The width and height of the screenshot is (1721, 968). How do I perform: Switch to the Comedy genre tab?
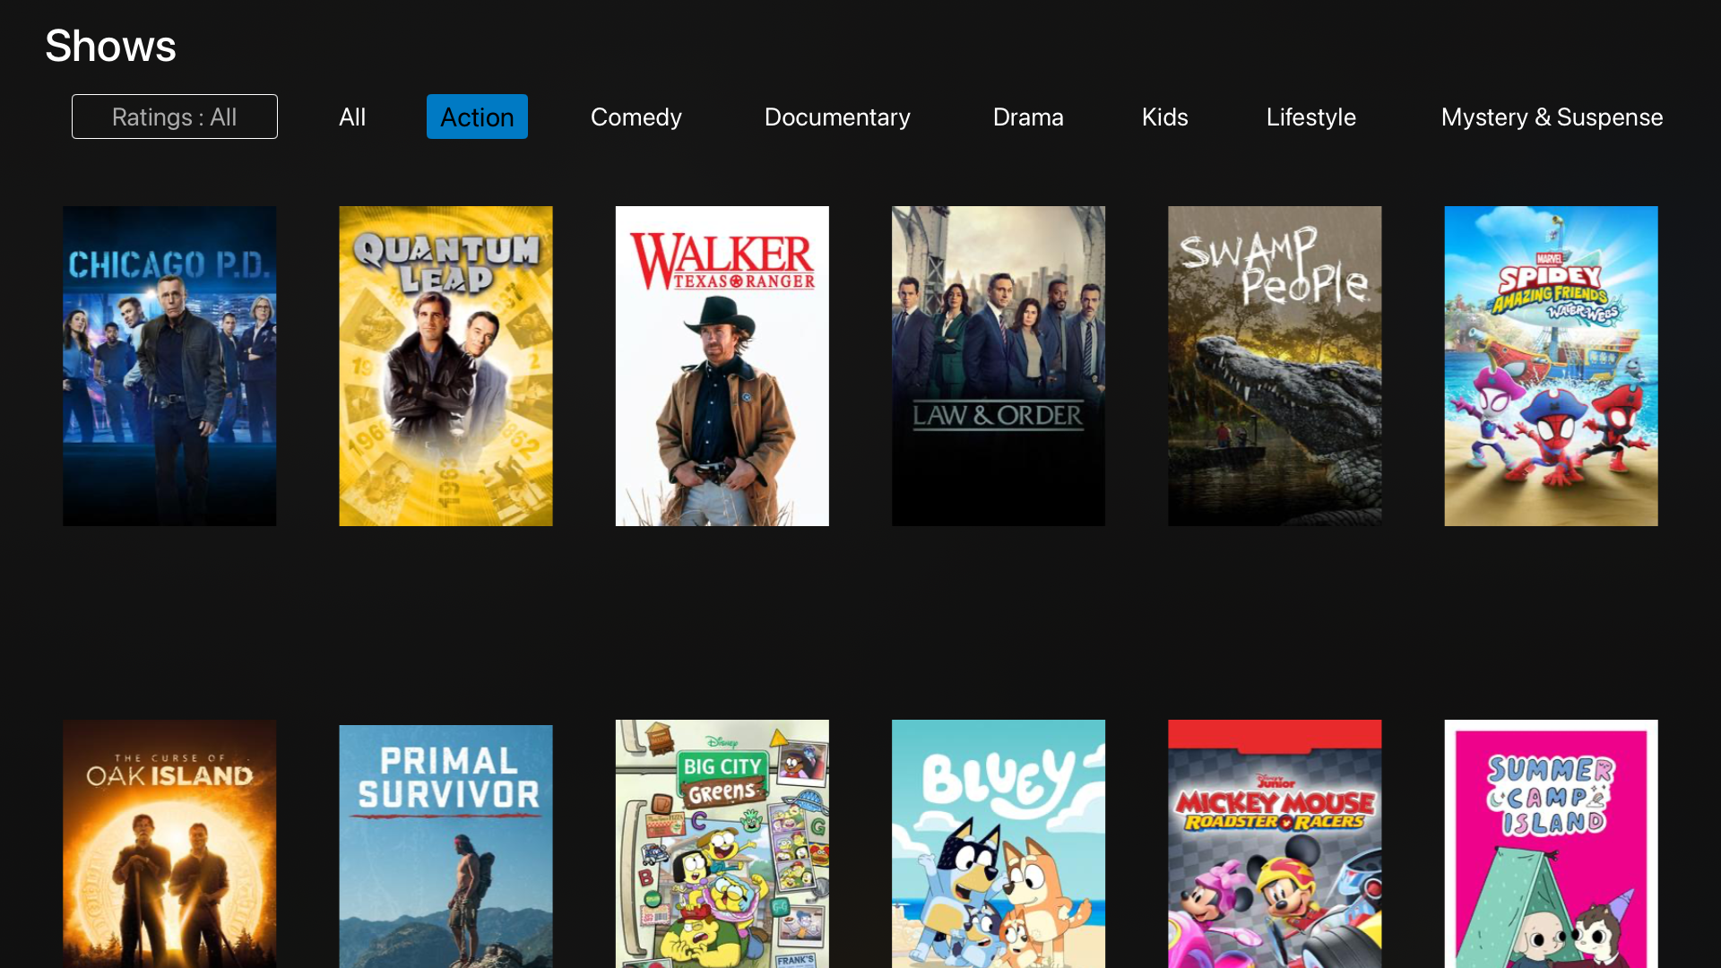[636, 117]
